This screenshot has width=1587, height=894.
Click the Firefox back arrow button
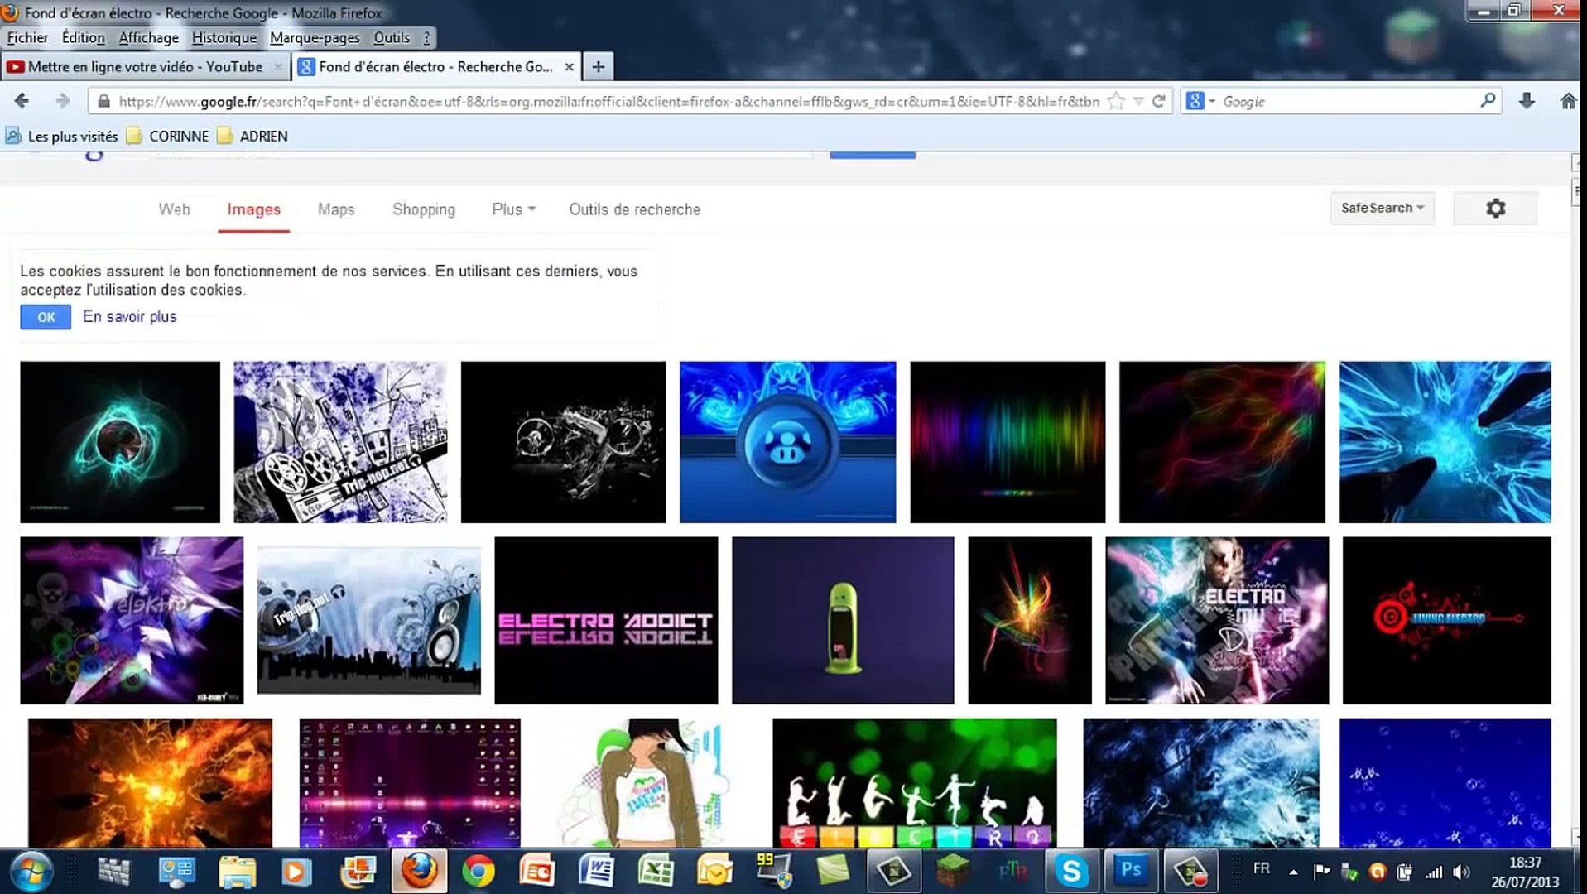22,101
